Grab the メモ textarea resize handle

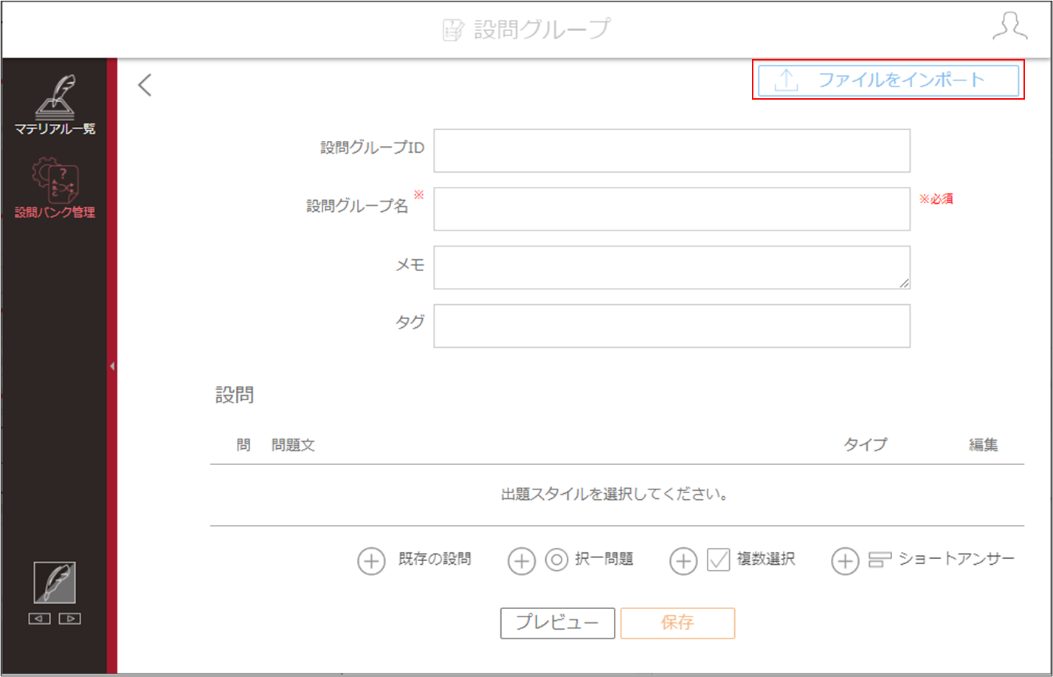[904, 283]
